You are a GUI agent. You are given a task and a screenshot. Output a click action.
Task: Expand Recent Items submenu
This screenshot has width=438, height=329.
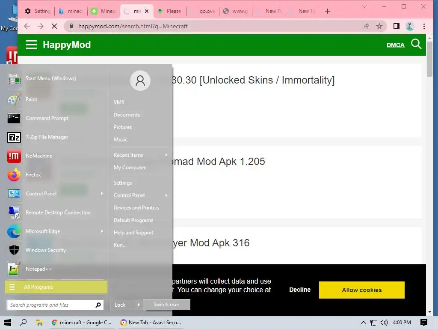(166, 155)
